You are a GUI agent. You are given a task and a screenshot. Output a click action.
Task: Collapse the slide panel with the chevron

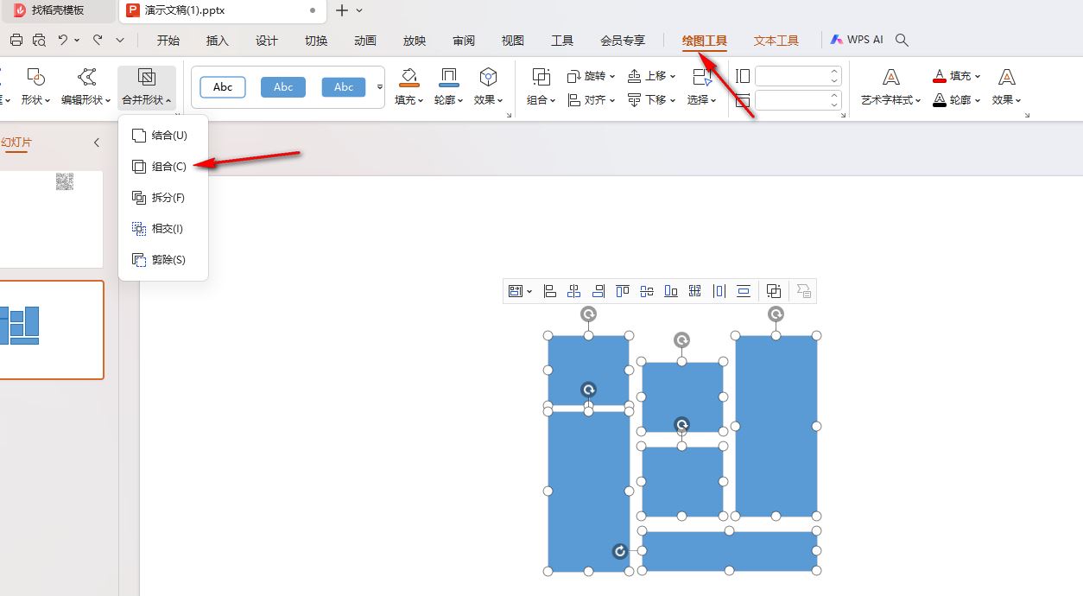pos(97,143)
